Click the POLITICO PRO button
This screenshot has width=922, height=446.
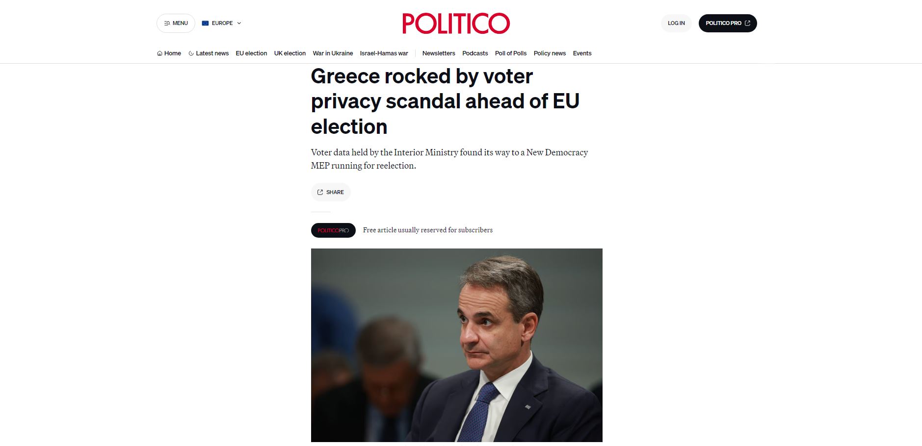pos(728,23)
